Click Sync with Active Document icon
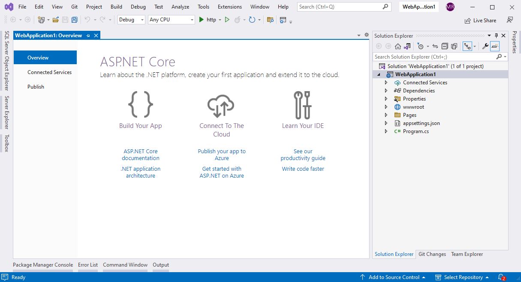This screenshot has width=521, height=282. [x=435, y=46]
